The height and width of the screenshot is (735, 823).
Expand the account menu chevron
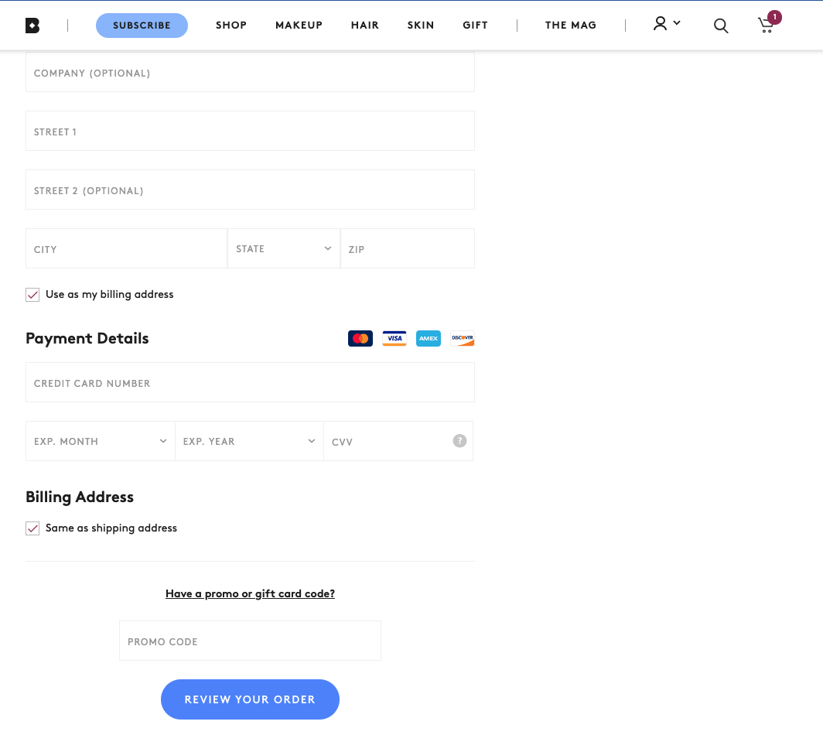[x=677, y=22]
